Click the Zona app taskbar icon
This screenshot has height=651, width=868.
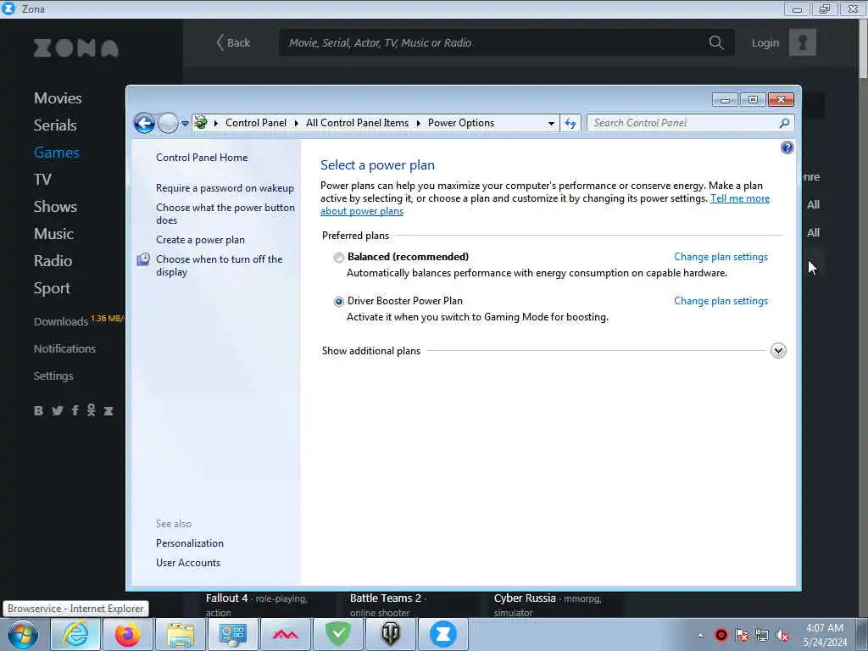(442, 634)
